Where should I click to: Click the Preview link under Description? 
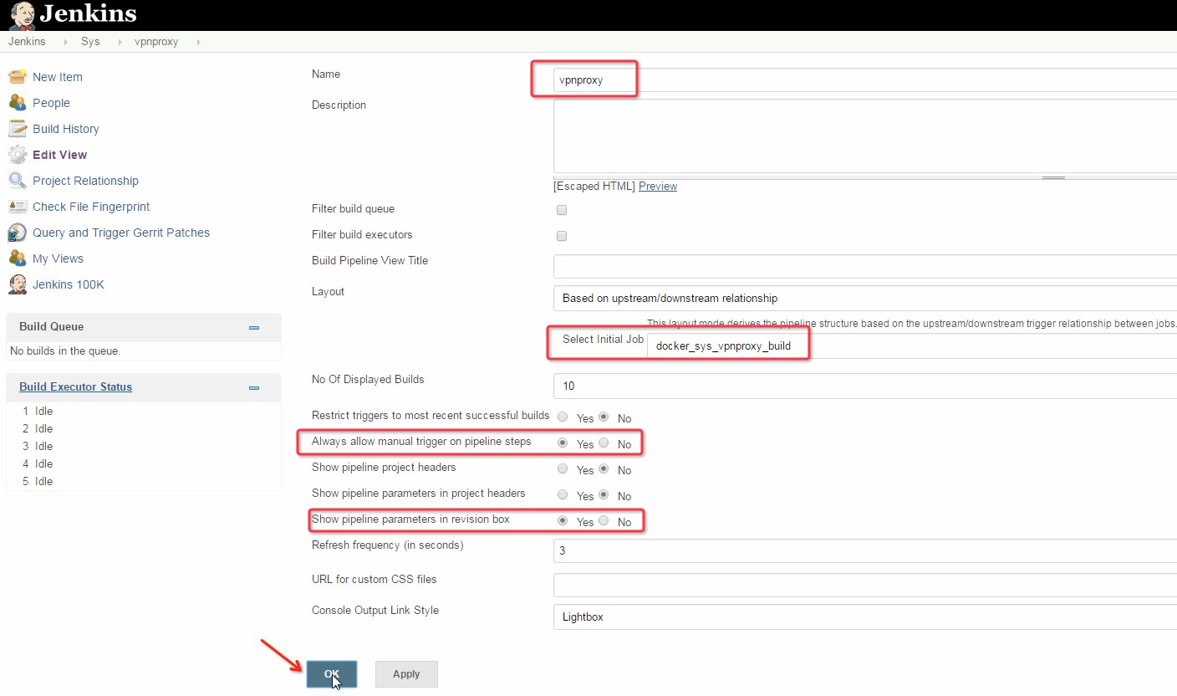click(x=658, y=187)
